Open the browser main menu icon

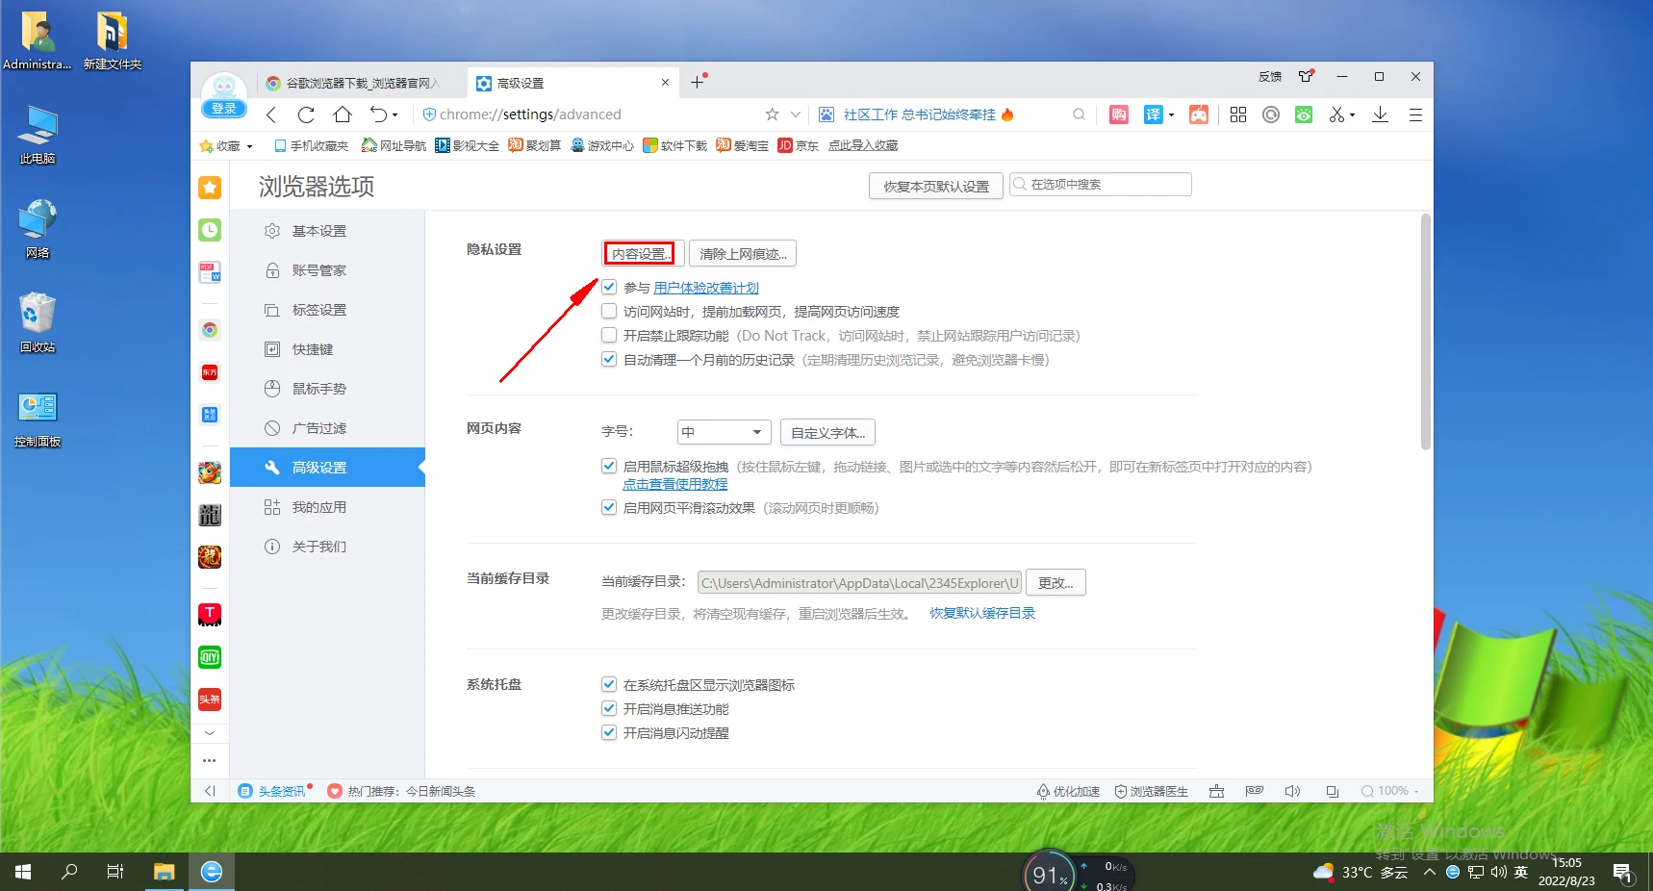click(1415, 115)
